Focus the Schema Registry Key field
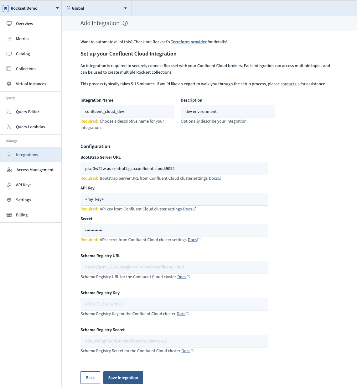Image resolution: width=357 pixels, height=387 pixels. coord(174,304)
